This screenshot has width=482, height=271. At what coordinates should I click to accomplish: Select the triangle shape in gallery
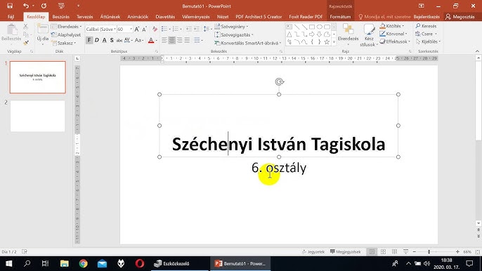coord(289,34)
